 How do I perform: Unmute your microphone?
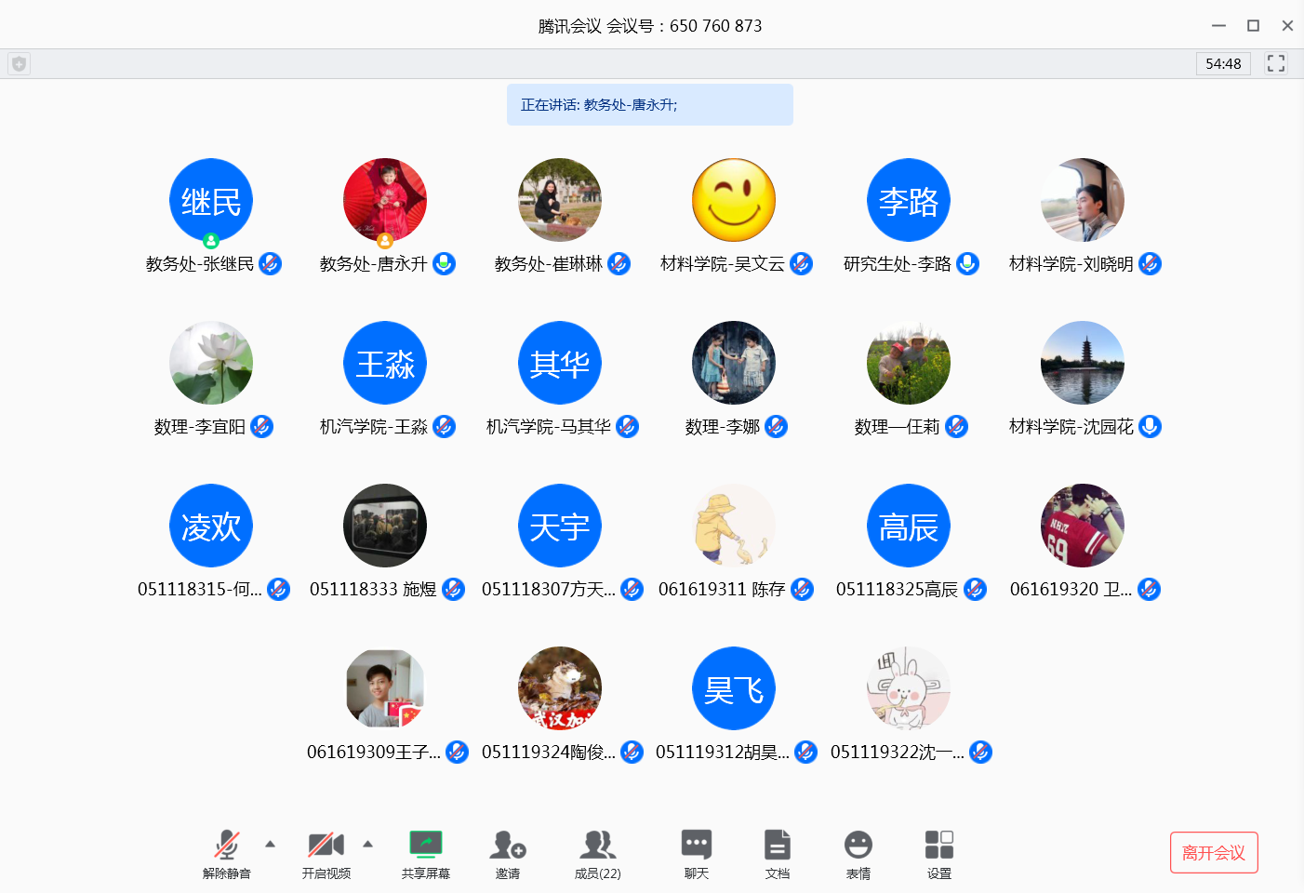coord(226,846)
